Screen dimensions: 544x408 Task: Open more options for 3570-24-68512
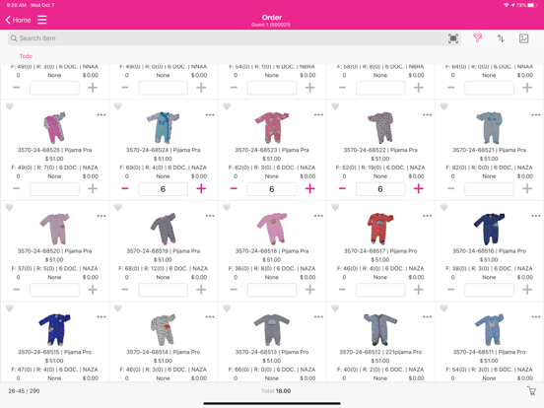427,316
